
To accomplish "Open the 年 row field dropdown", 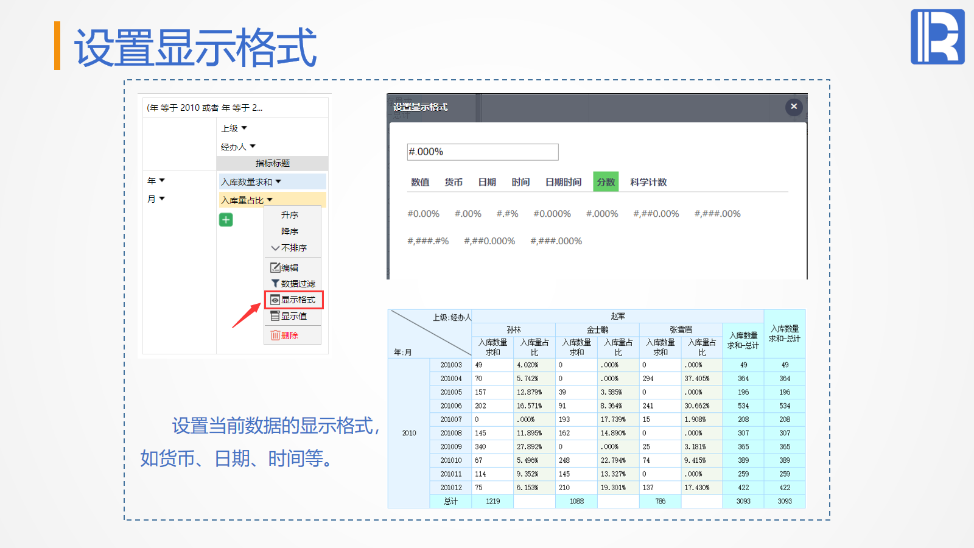I will click(162, 181).
